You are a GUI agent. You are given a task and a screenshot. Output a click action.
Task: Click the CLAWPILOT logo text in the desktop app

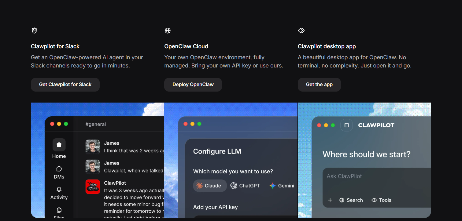tap(376, 125)
